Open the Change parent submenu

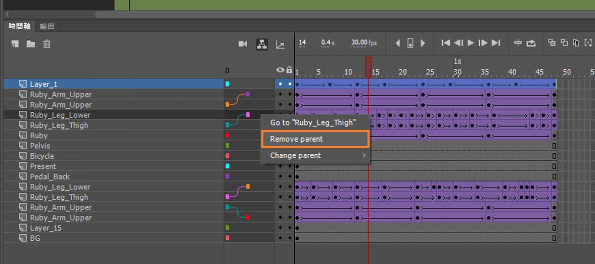[315, 155]
